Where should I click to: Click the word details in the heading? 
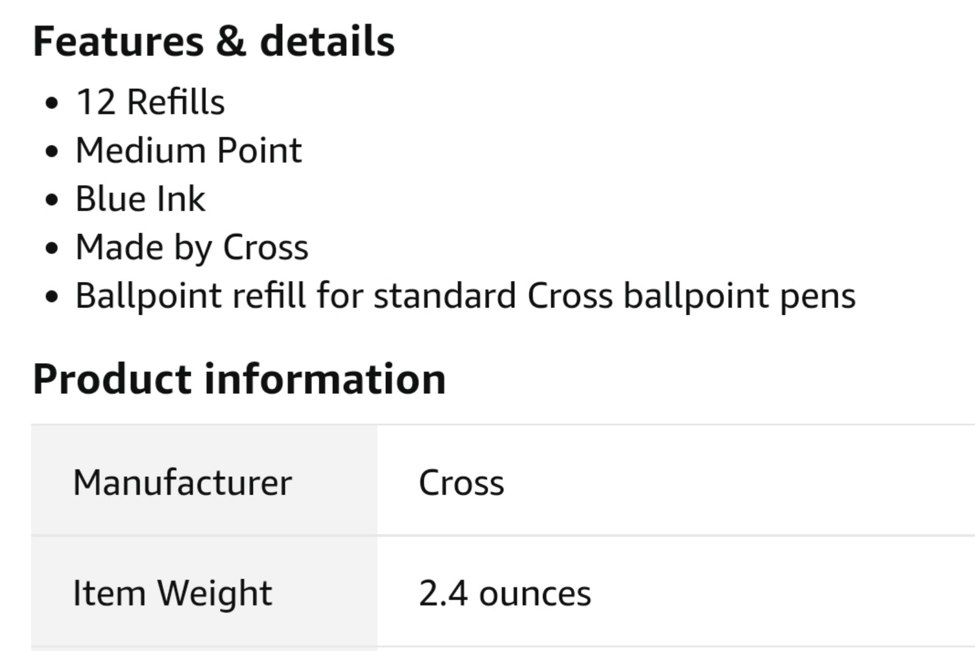(327, 41)
